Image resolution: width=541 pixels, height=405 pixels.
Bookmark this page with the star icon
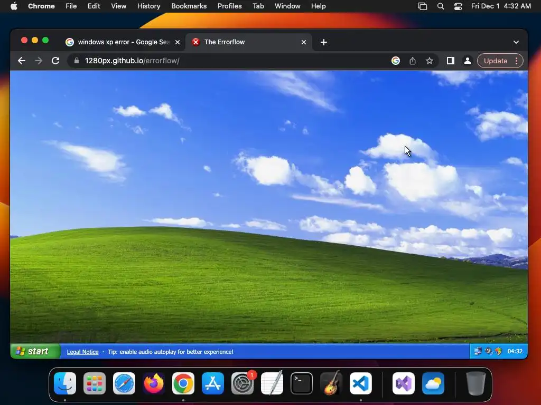click(x=429, y=61)
